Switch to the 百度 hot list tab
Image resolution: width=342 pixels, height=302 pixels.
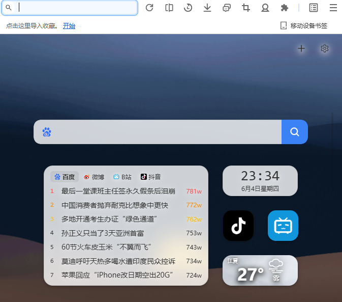(x=65, y=177)
